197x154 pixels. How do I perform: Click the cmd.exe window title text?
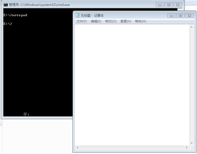click(39, 5)
